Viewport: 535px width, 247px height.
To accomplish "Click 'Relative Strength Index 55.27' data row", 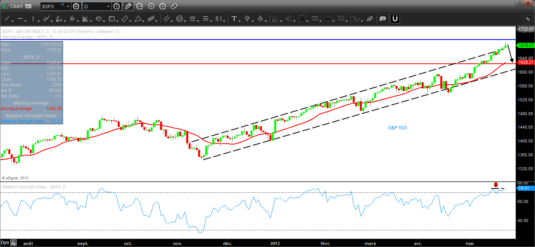I will pos(31,121).
